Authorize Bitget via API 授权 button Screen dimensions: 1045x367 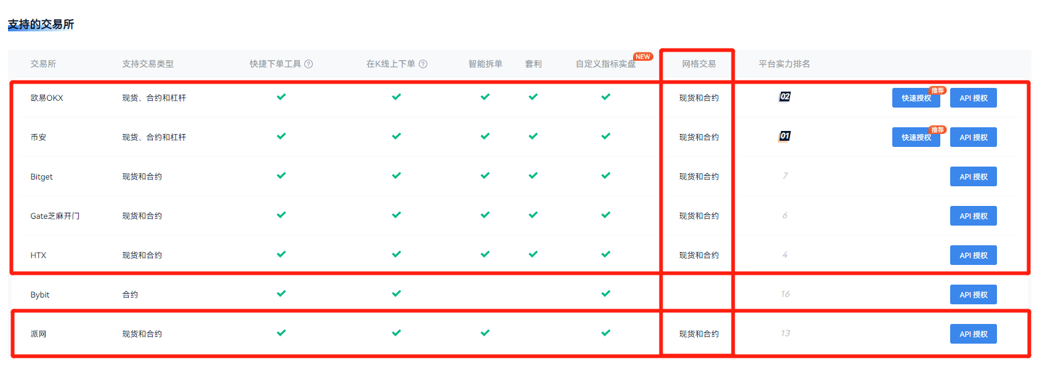point(974,177)
